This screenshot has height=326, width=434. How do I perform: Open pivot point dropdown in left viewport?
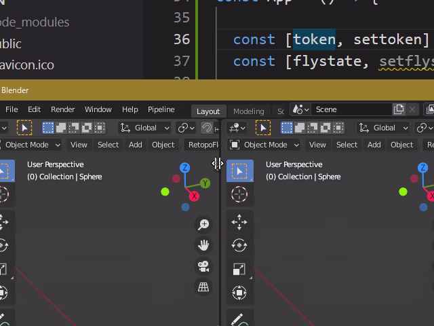[x=186, y=128]
